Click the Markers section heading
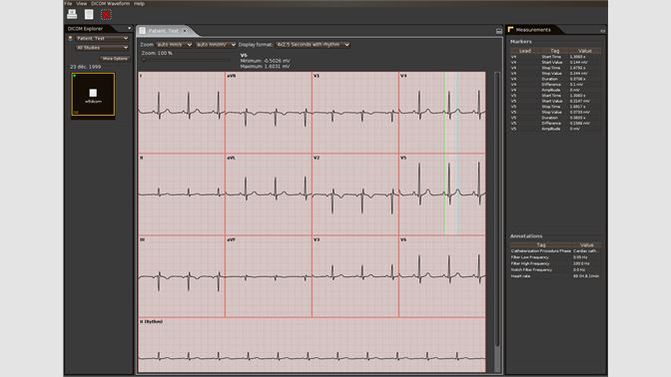The height and width of the screenshot is (377, 671). pyautogui.click(x=521, y=42)
